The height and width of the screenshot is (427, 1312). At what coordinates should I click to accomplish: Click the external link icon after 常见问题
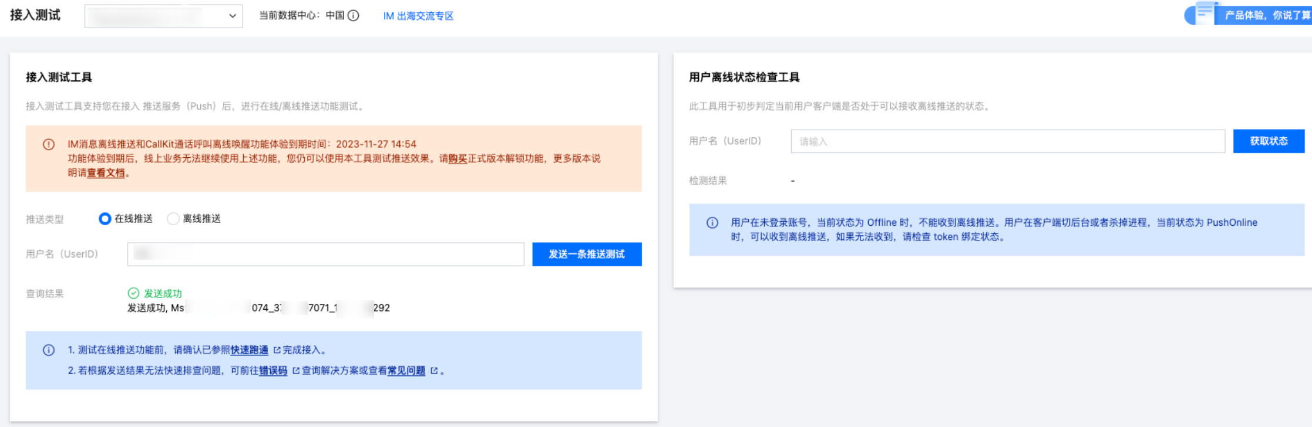pyautogui.click(x=434, y=371)
